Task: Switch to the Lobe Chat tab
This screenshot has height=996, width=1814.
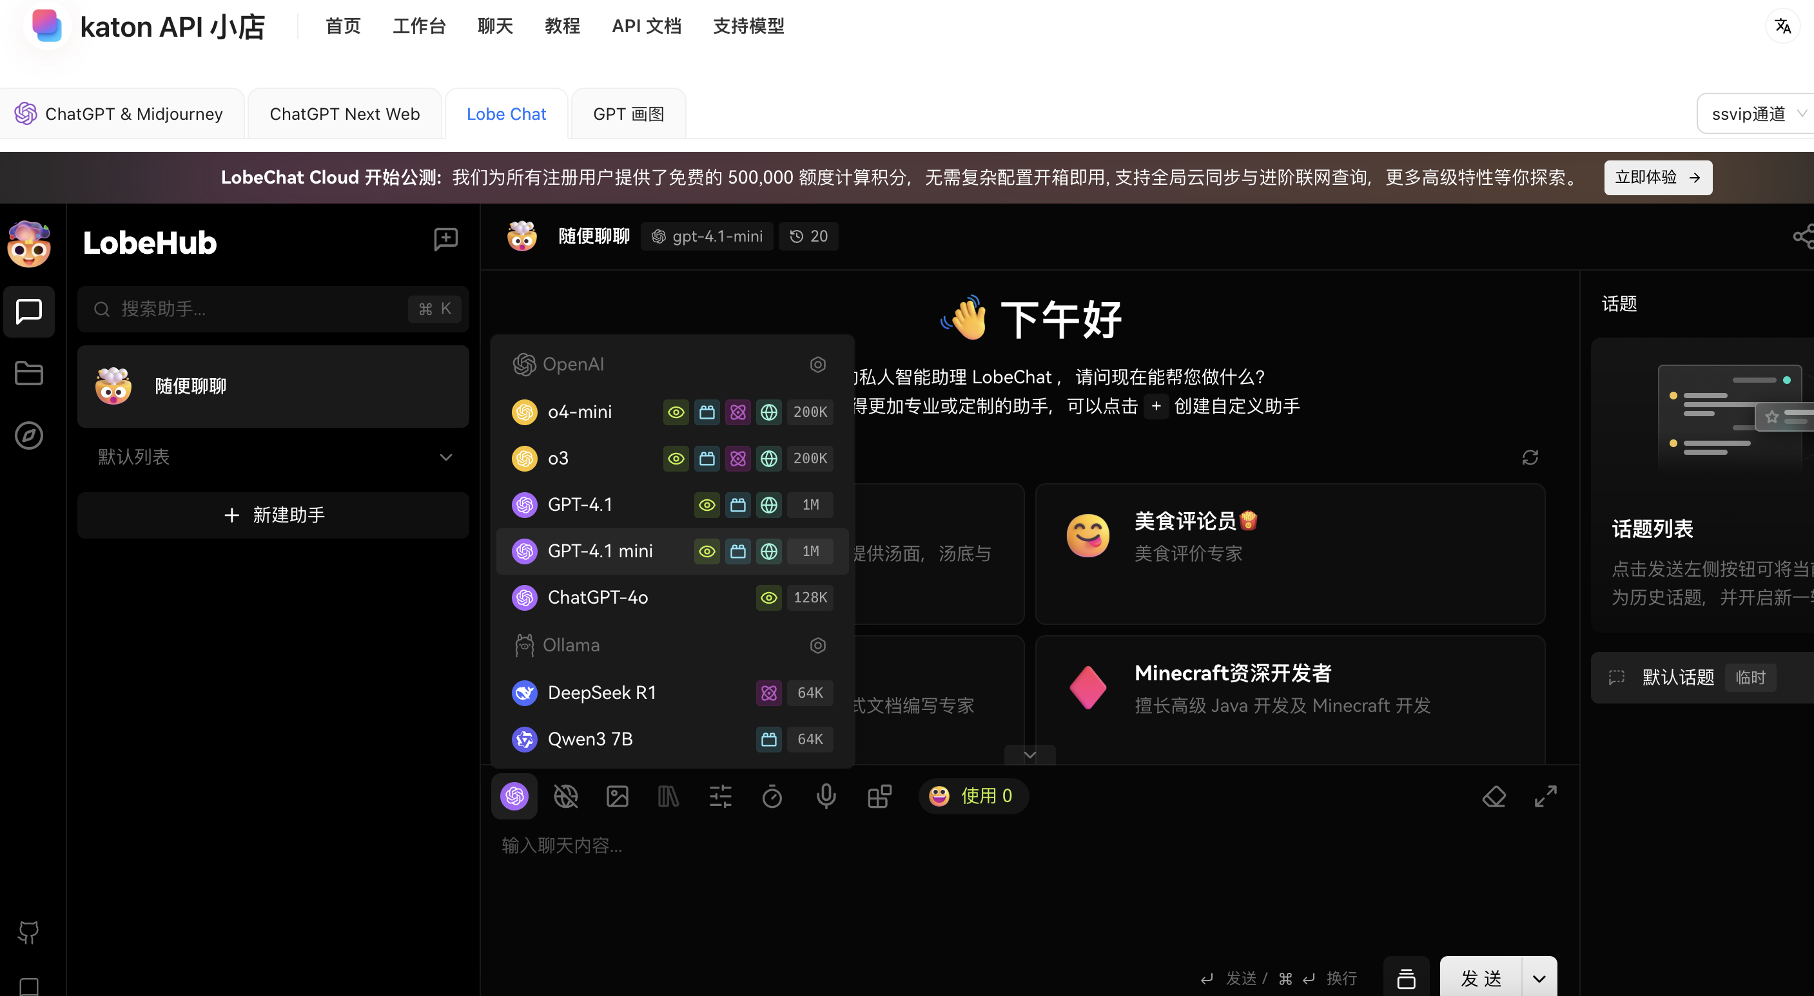Action: (x=506, y=113)
